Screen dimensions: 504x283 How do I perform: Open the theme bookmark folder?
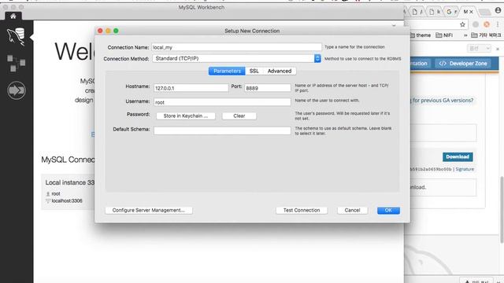(x=421, y=35)
